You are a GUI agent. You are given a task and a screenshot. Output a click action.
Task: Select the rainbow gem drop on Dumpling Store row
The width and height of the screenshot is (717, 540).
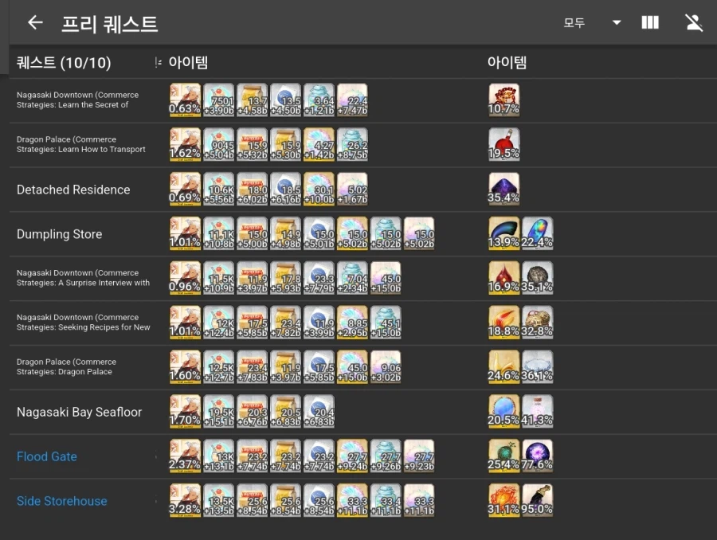coord(538,233)
